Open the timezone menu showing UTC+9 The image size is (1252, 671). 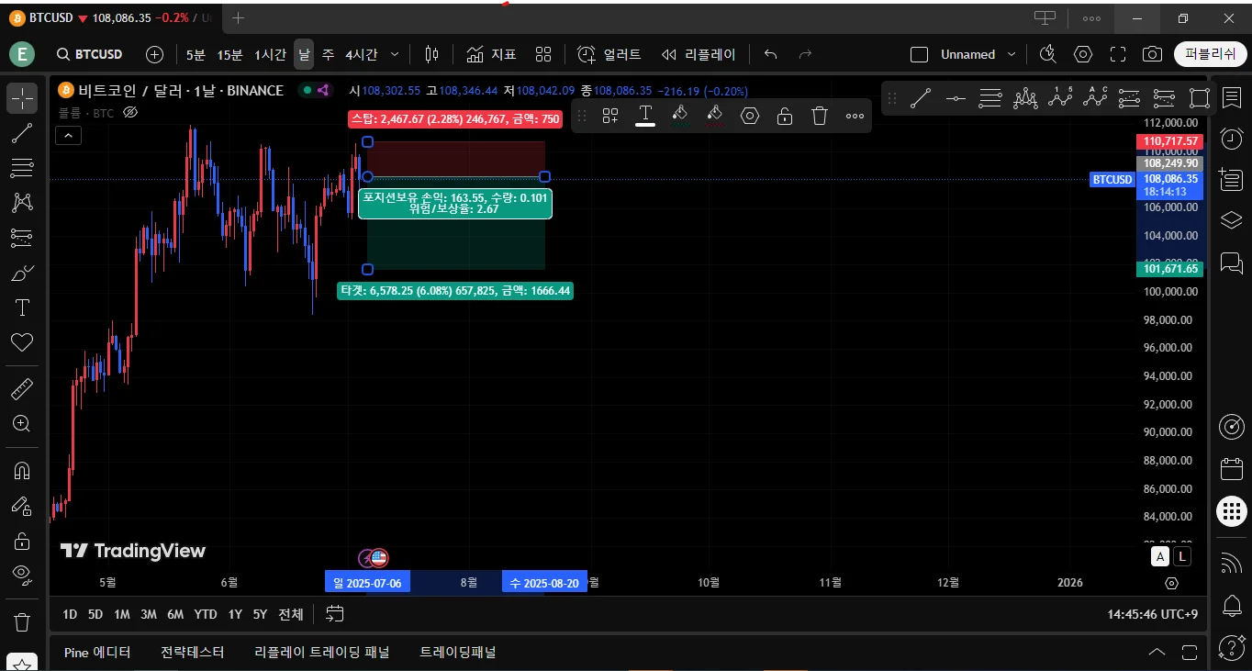coord(1152,614)
